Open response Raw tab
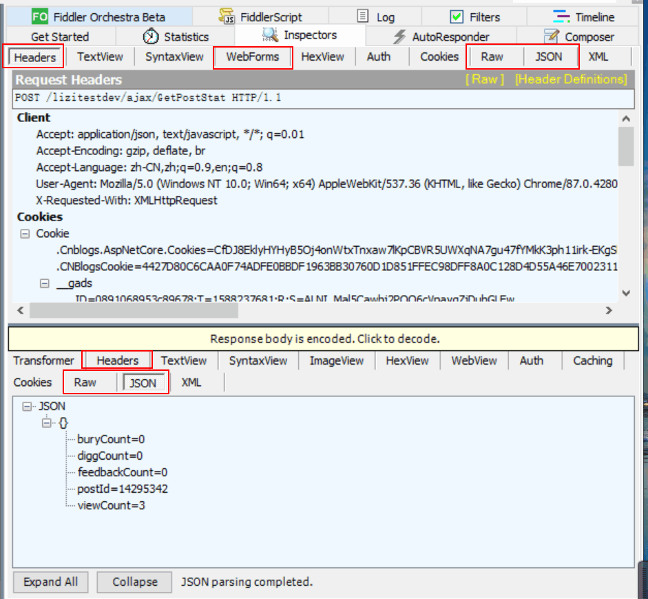The height and width of the screenshot is (599, 648). 85,383
